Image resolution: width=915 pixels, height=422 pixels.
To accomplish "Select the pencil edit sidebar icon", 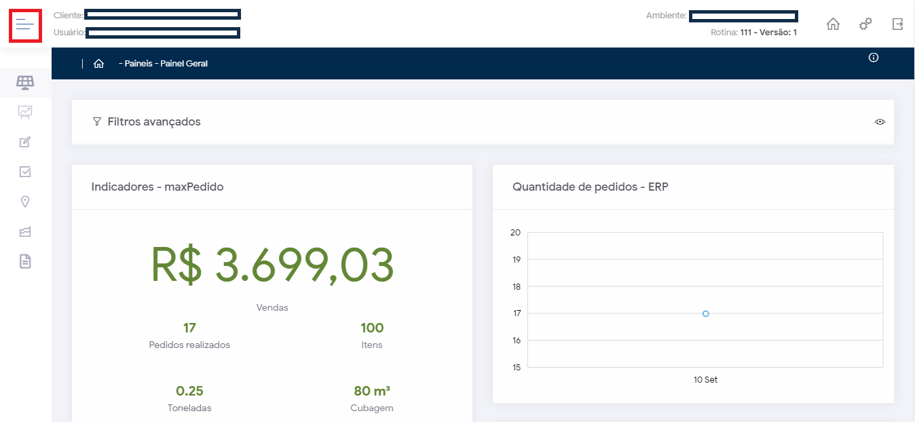I will [x=25, y=142].
